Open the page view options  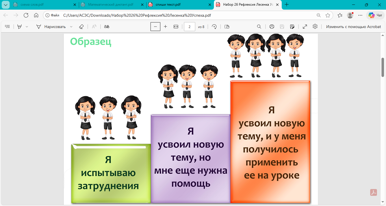coord(227,27)
